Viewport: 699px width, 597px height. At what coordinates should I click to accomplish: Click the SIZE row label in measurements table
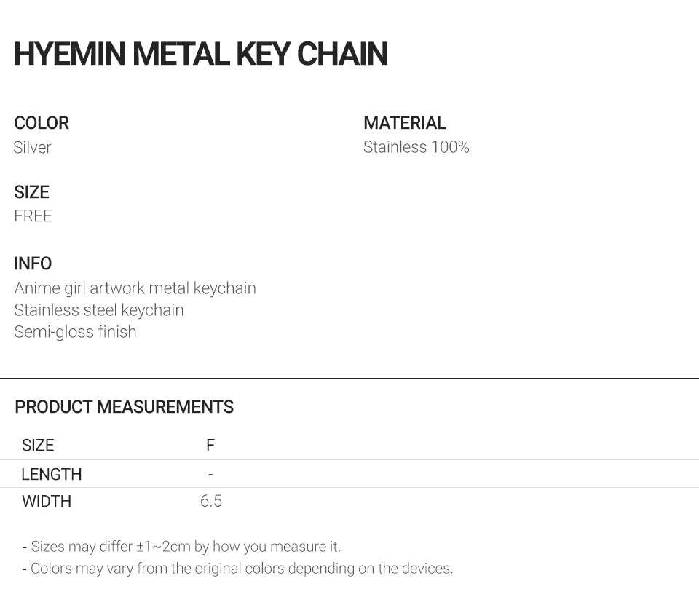point(38,446)
